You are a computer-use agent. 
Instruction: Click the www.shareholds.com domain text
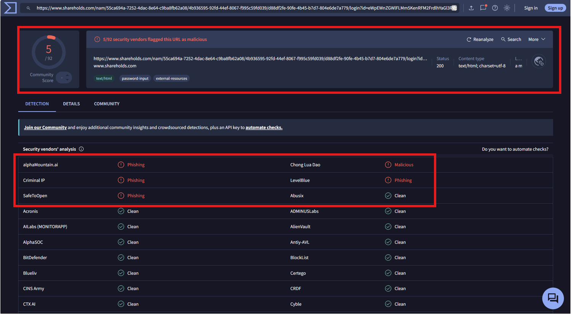(x=115, y=66)
